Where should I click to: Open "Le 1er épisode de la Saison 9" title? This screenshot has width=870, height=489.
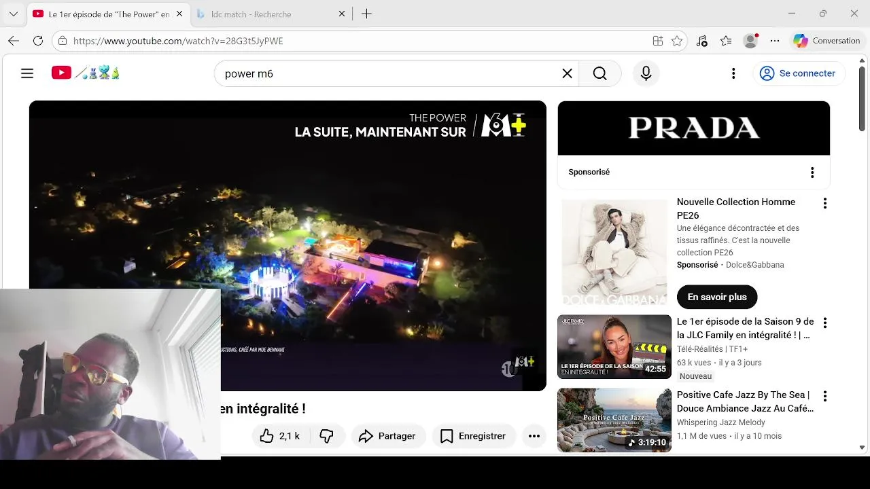(x=746, y=328)
